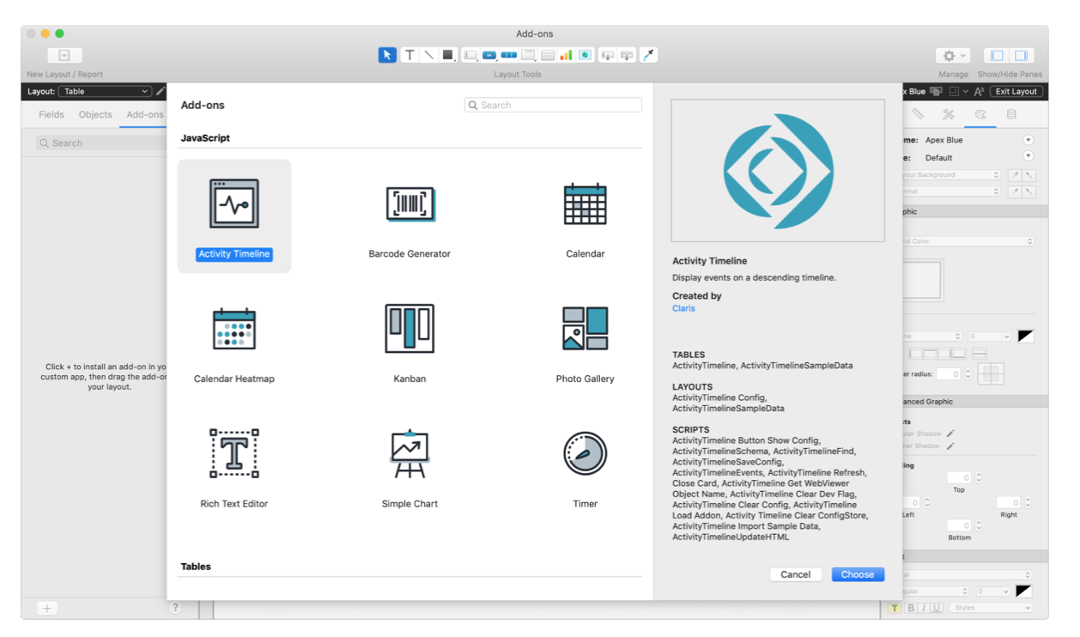Open the Layout Table dropdown
This screenshot has width=1080, height=637.
pos(106,91)
